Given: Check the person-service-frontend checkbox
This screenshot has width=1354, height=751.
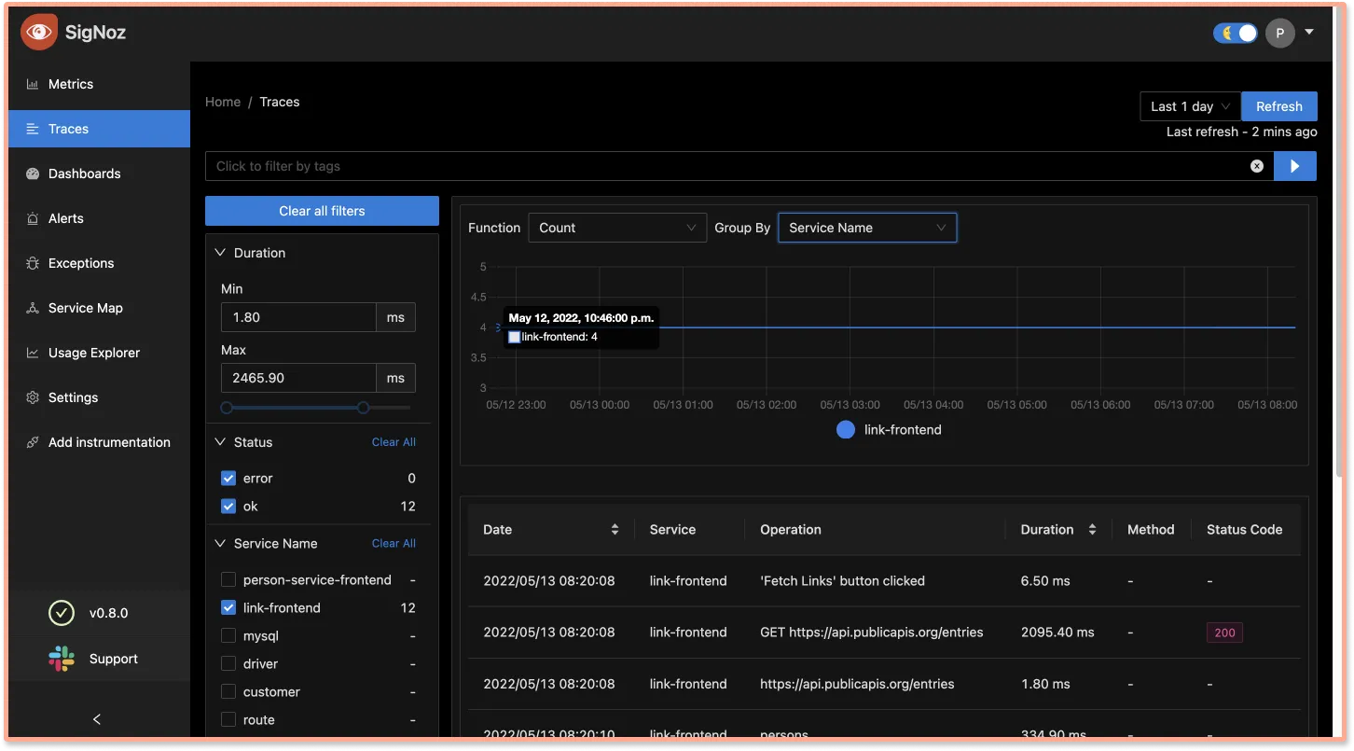Looking at the screenshot, I should pyautogui.click(x=228, y=579).
